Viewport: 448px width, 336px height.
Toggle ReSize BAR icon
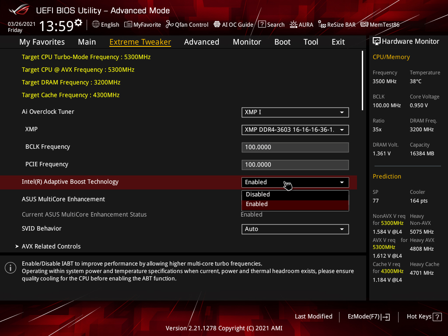click(322, 24)
